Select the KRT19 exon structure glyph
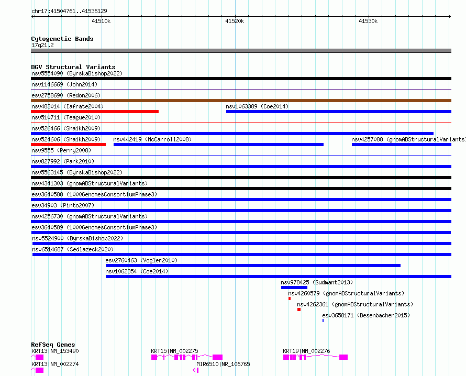The height and width of the screenshot is (376, 466). (x=315, y=357)
